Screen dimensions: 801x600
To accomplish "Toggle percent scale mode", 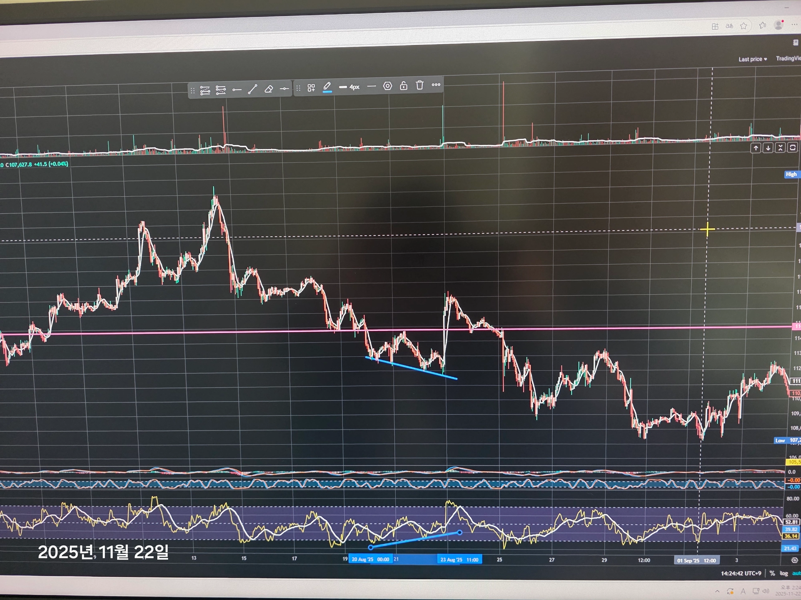I will [x=772, y=573].
